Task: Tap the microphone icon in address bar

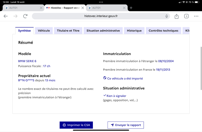Action: point(167,16)
